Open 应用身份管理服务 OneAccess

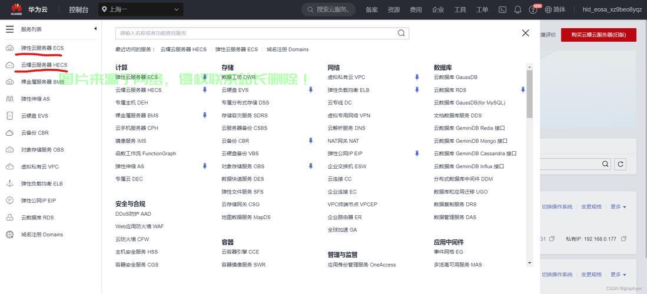tap(362, 265)
